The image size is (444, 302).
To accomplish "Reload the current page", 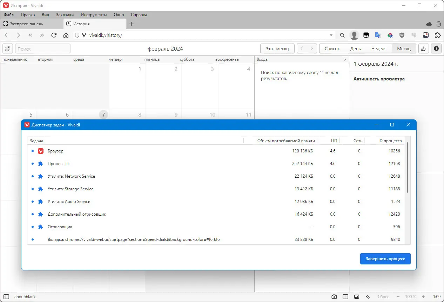I will tap(54, 35).
